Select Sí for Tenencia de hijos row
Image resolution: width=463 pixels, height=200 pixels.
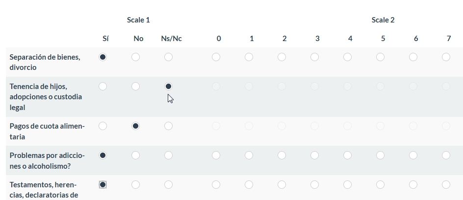(103, 87)
